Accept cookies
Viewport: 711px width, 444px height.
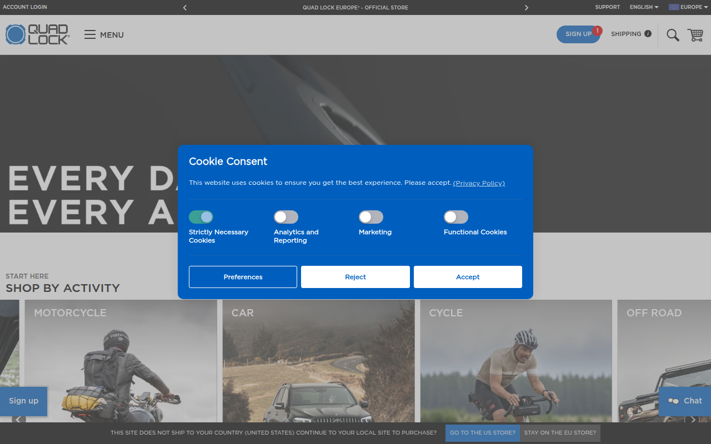468,277
